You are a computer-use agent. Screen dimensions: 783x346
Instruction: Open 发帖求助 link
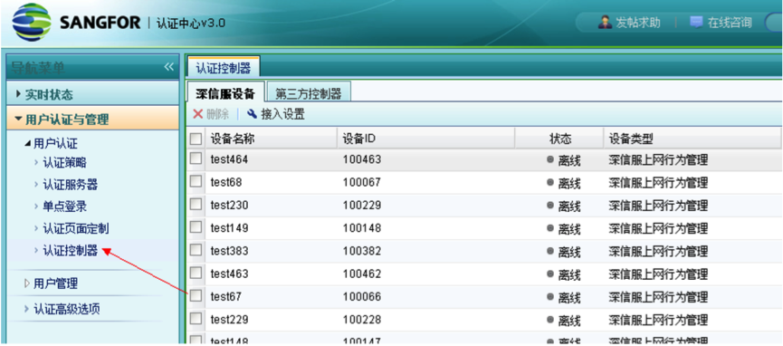pos(638,23)
